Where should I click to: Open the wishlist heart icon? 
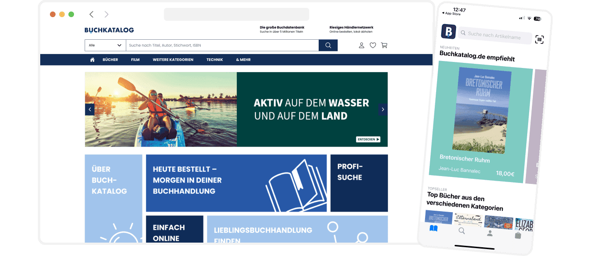pos(373,45)
